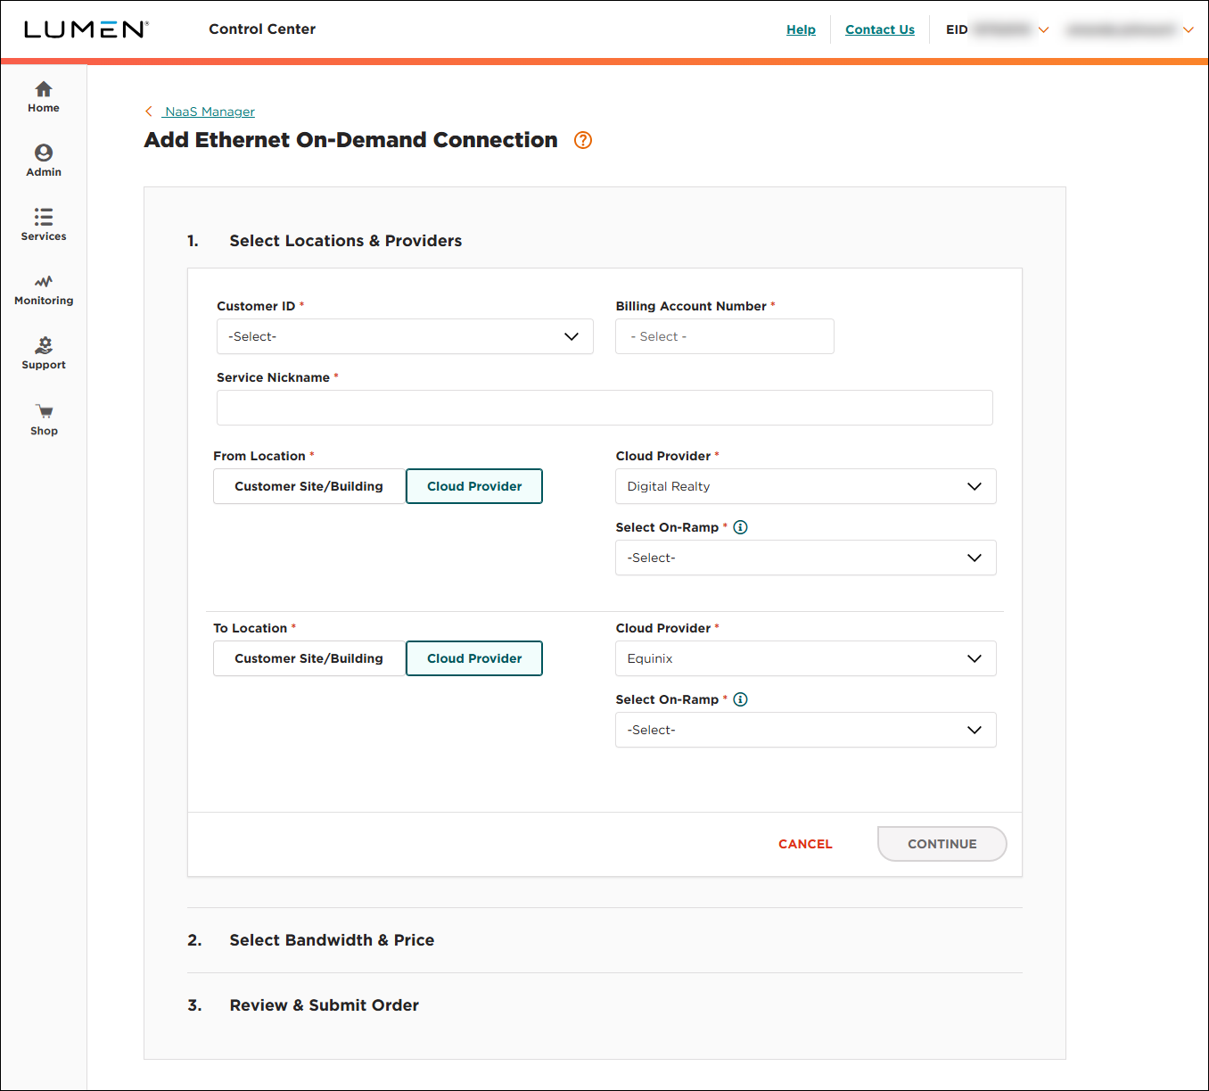Click the Service Nickname text field

pos(604,408)
